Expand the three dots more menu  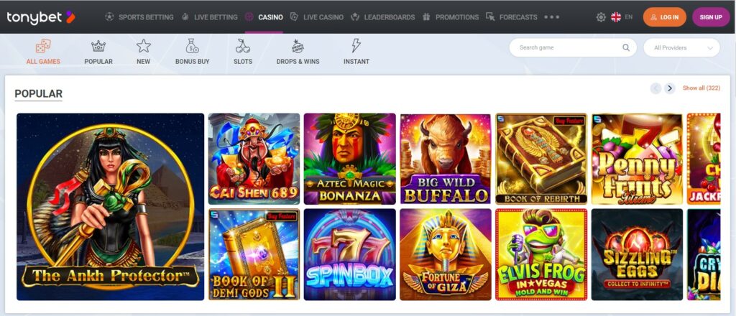[551, 17]
